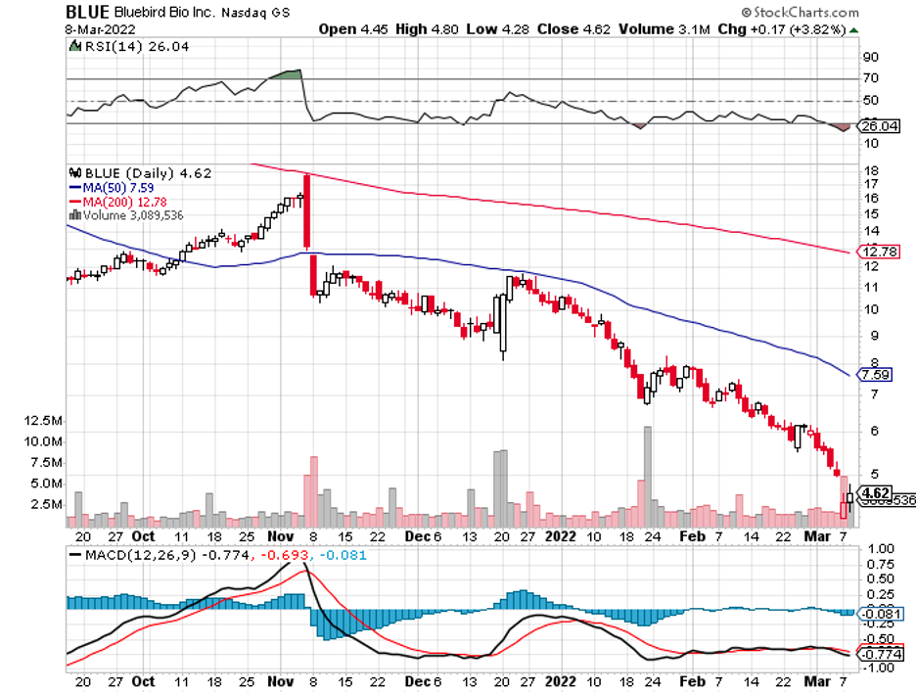Viewport: 916px width, 693px height.
Task: Click the green RSI overbought shaded area
Action: coord(287,73)
